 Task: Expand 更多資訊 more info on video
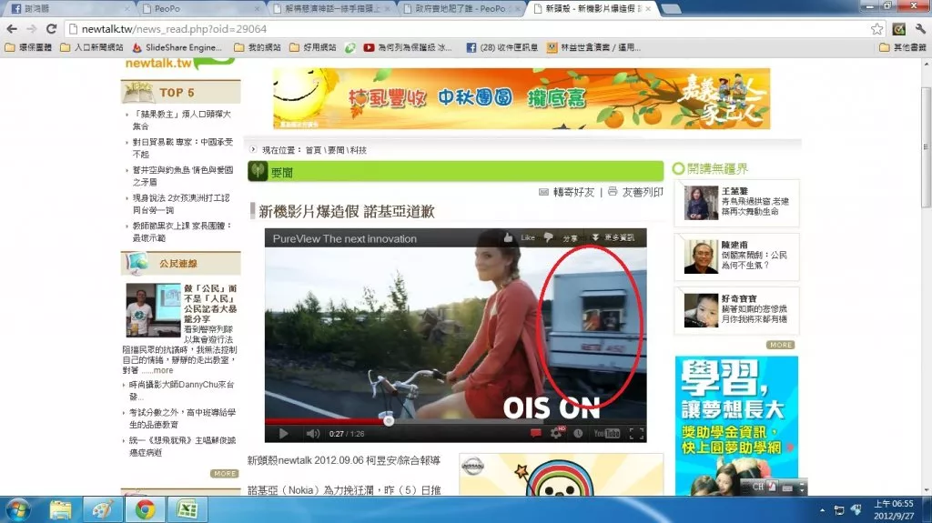point(613,237)
